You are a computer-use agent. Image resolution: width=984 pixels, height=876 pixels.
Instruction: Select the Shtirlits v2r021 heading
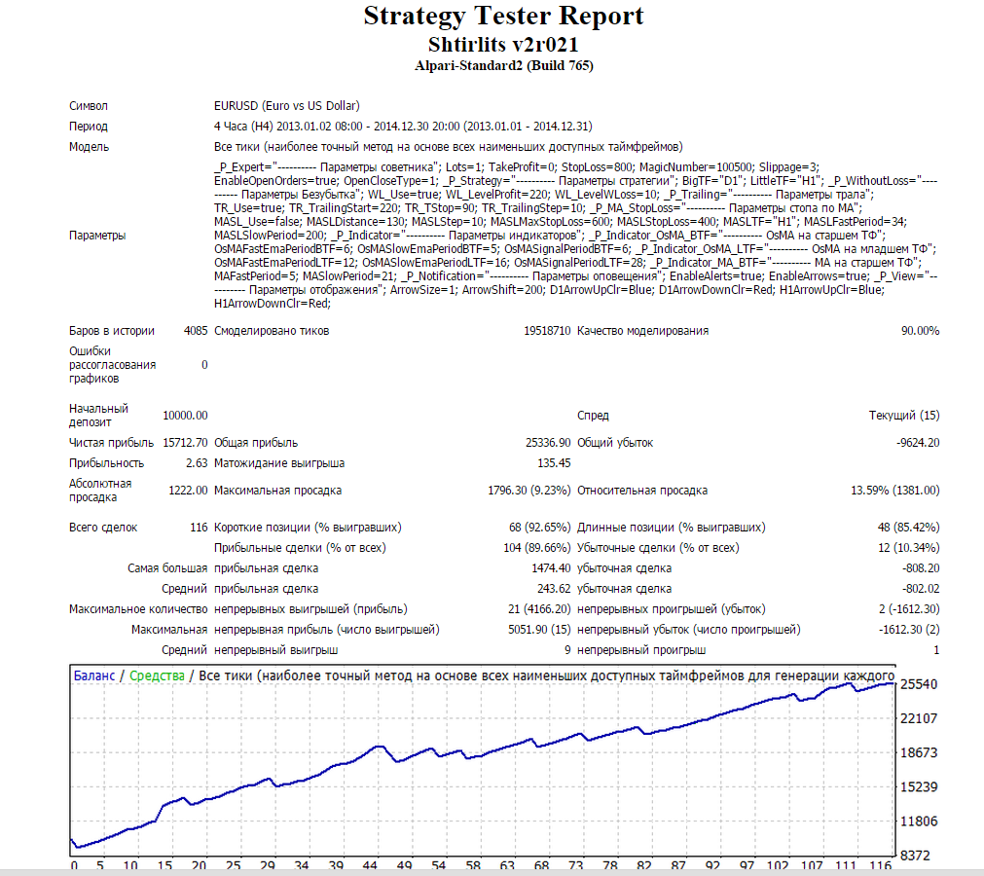[x=503, y=45]
